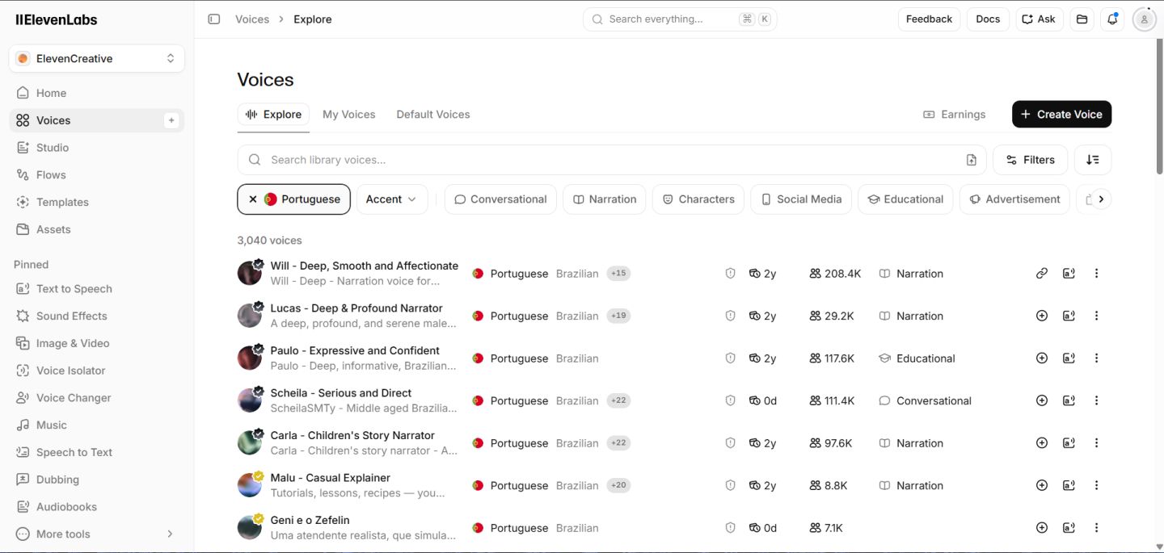
Task: Click the upload file icon in library search
Action: click(x=972, y=160)
